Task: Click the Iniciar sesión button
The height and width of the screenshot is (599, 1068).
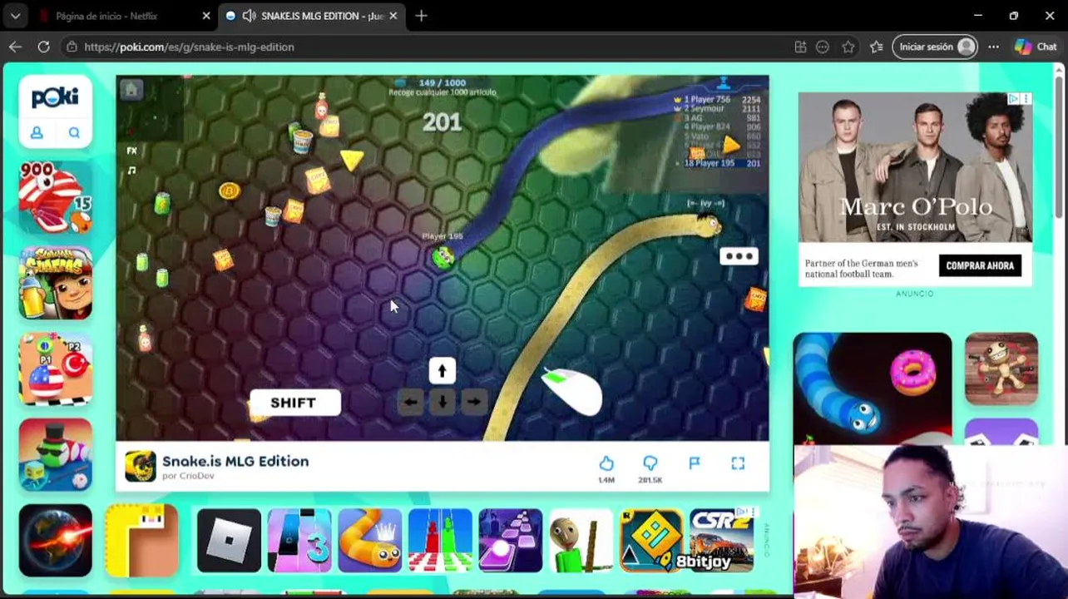Action: point(936,47)
